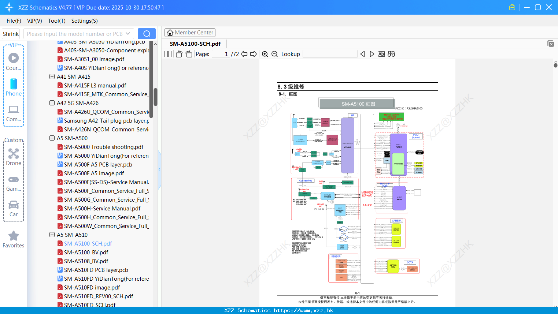Open the File(F) menu

(14, 21)
